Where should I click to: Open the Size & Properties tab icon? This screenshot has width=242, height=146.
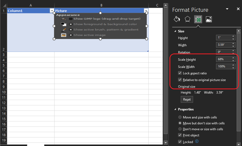click(x=198, y=20)
